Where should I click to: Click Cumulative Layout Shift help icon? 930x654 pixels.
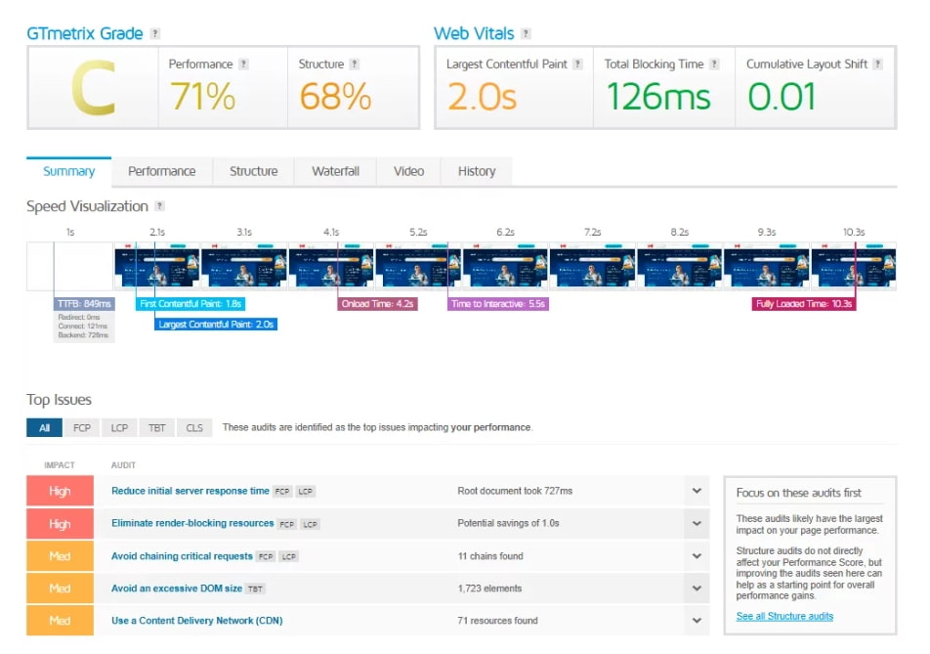click(877, 65)
